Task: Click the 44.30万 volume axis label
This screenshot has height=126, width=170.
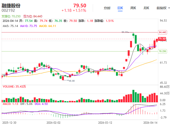Action: coord(165,93)
